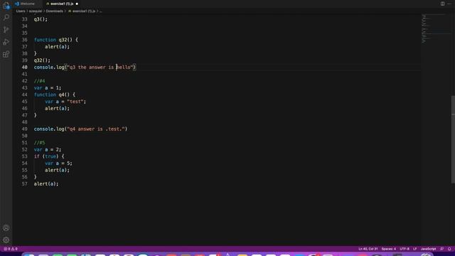Click console.log 'q4 answer is .test.' line

click(80, 129)
